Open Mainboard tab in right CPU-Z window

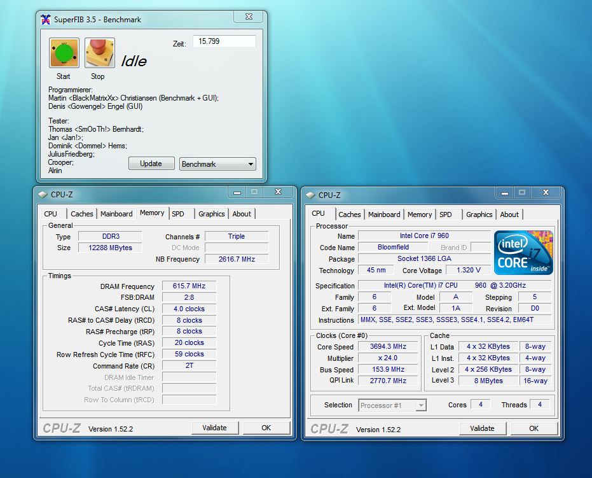(x=384, y=214)
